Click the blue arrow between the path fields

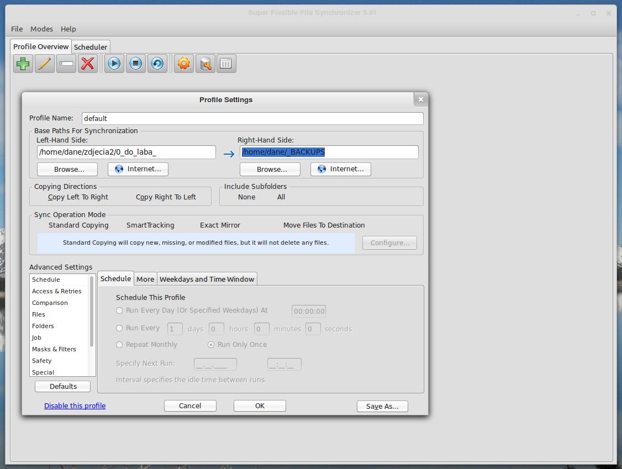coord(229,154)
